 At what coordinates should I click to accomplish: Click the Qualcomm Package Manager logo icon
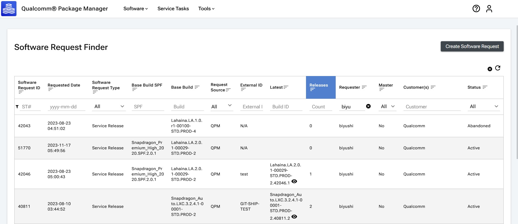pos(9,9)
